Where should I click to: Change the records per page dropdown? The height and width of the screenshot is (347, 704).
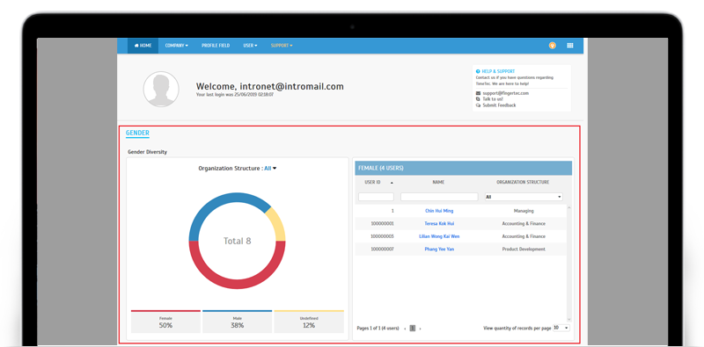[x=561, y=329]
